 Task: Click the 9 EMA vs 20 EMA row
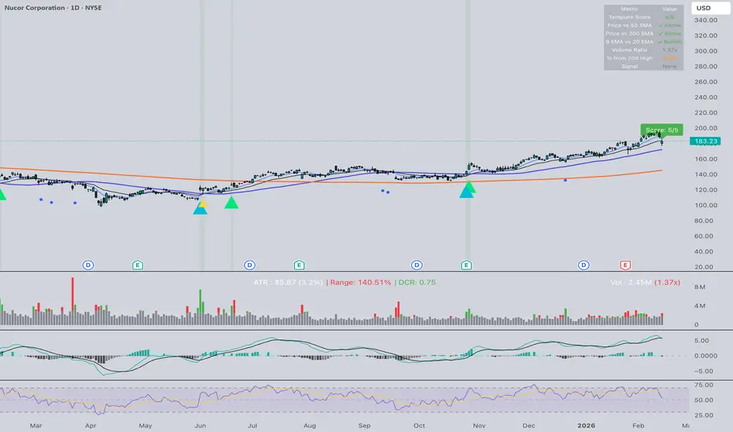(x=643, y=42)
